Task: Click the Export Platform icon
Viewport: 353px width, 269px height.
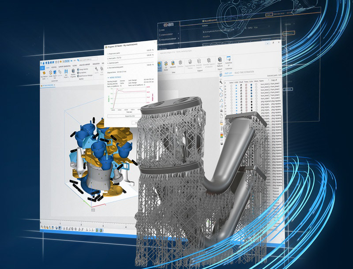Action: (219, 60)
